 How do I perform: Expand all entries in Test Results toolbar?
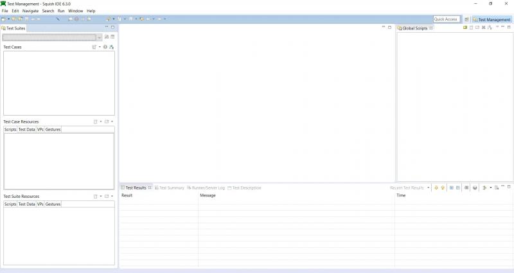[451, 188]
